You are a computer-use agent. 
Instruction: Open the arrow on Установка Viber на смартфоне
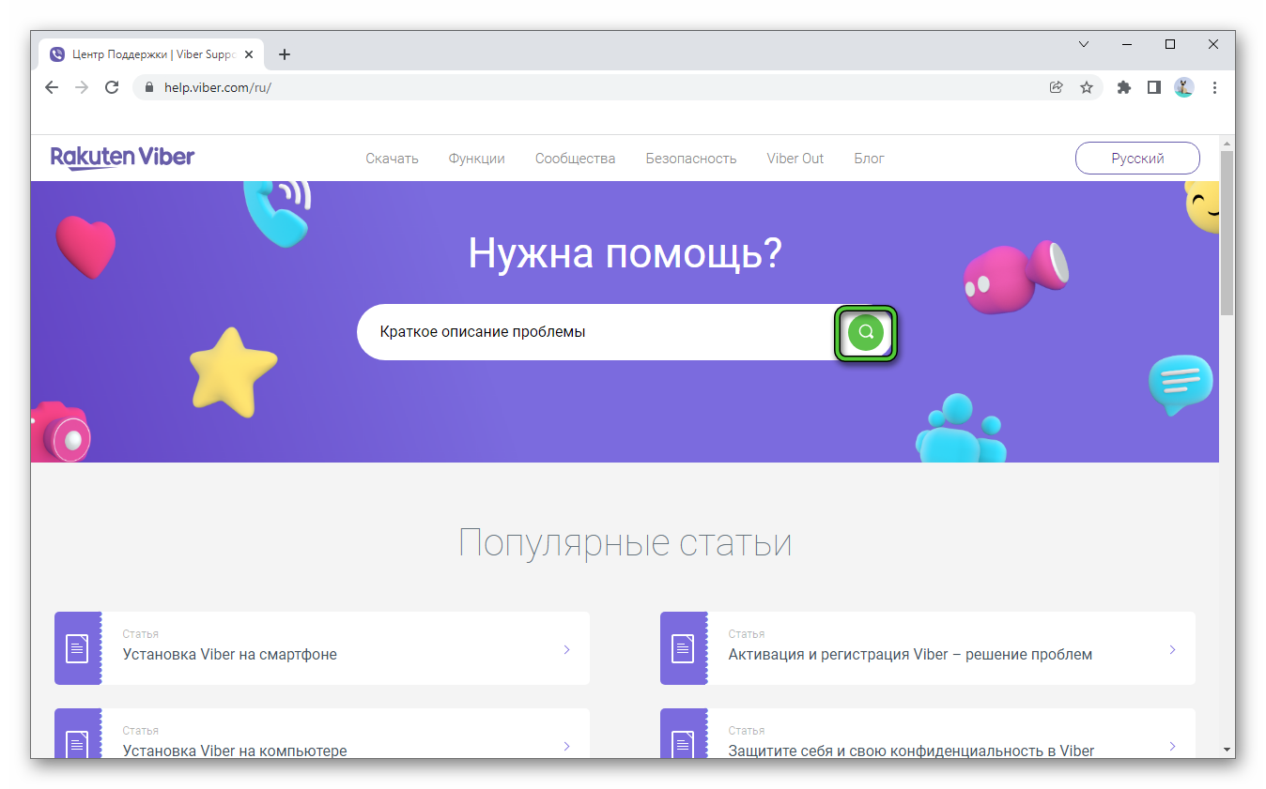pos(566,649)
